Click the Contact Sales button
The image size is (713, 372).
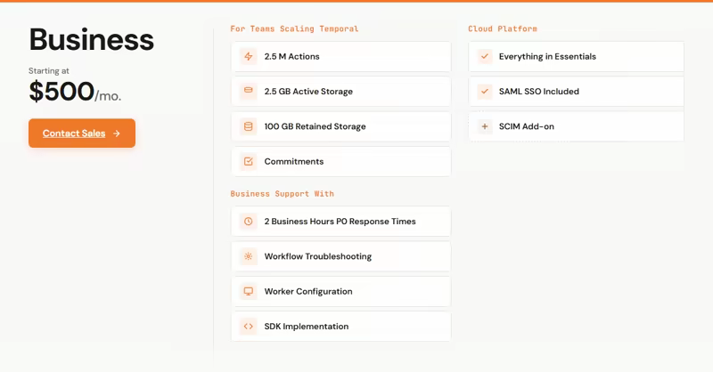point(82,133)
